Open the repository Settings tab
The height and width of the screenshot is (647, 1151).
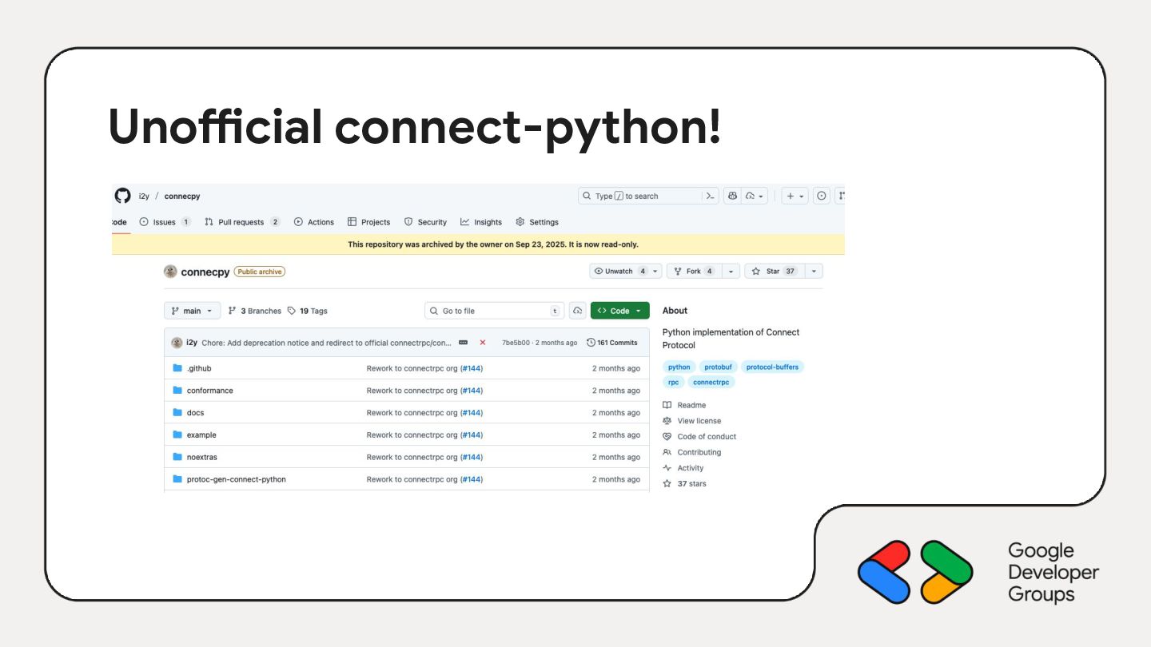point(537,222)
